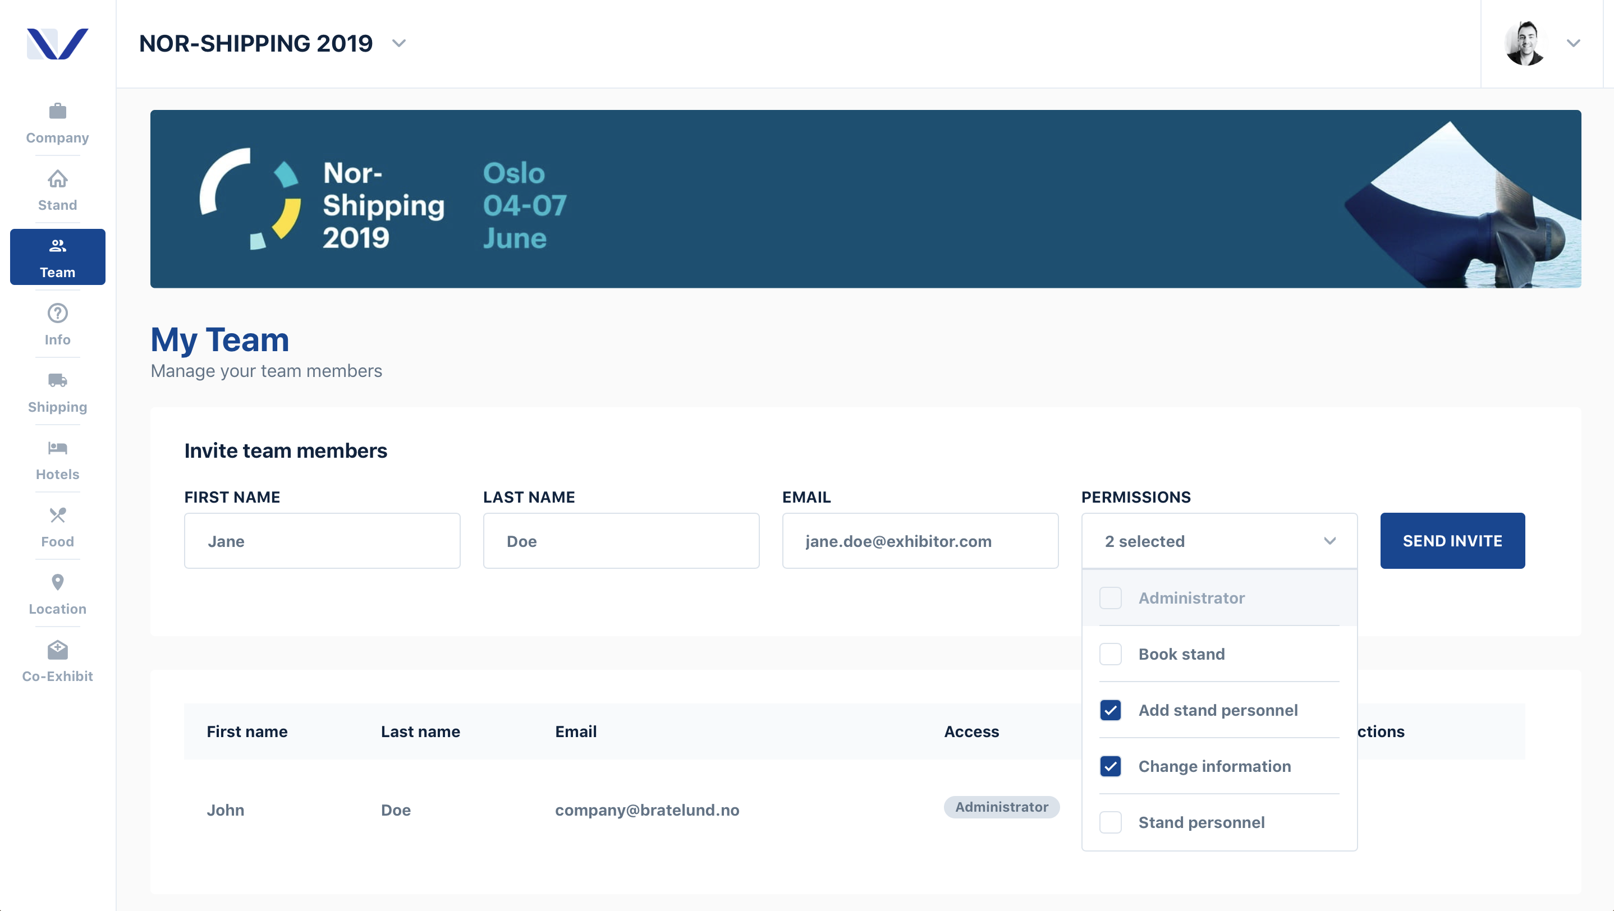Open the user profile menu chevron
1614x911 pixels.
pos(1573,43)
